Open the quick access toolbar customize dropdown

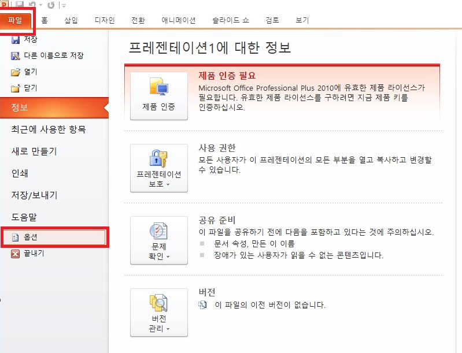coord(64,5)
